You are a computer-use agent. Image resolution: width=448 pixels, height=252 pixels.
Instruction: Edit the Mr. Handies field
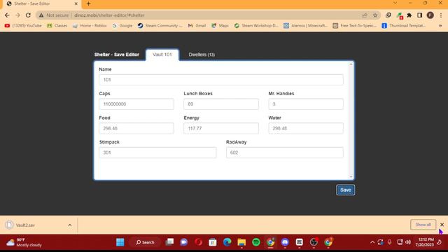pos(306,104)
